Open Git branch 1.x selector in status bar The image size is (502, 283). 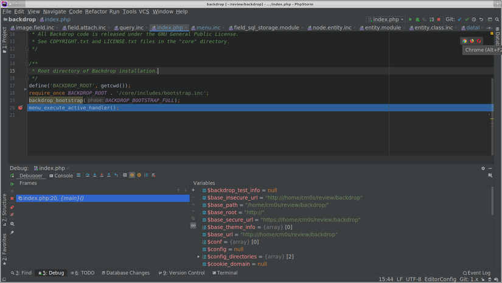(x=469, y=279)
